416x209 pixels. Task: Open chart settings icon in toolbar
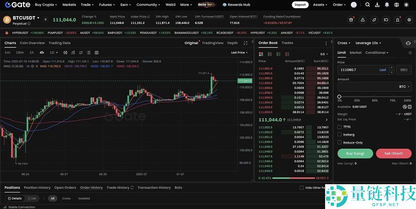97,52
